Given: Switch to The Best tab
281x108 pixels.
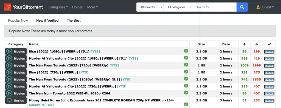Looking at the screenshot, I should click(74, 20).
